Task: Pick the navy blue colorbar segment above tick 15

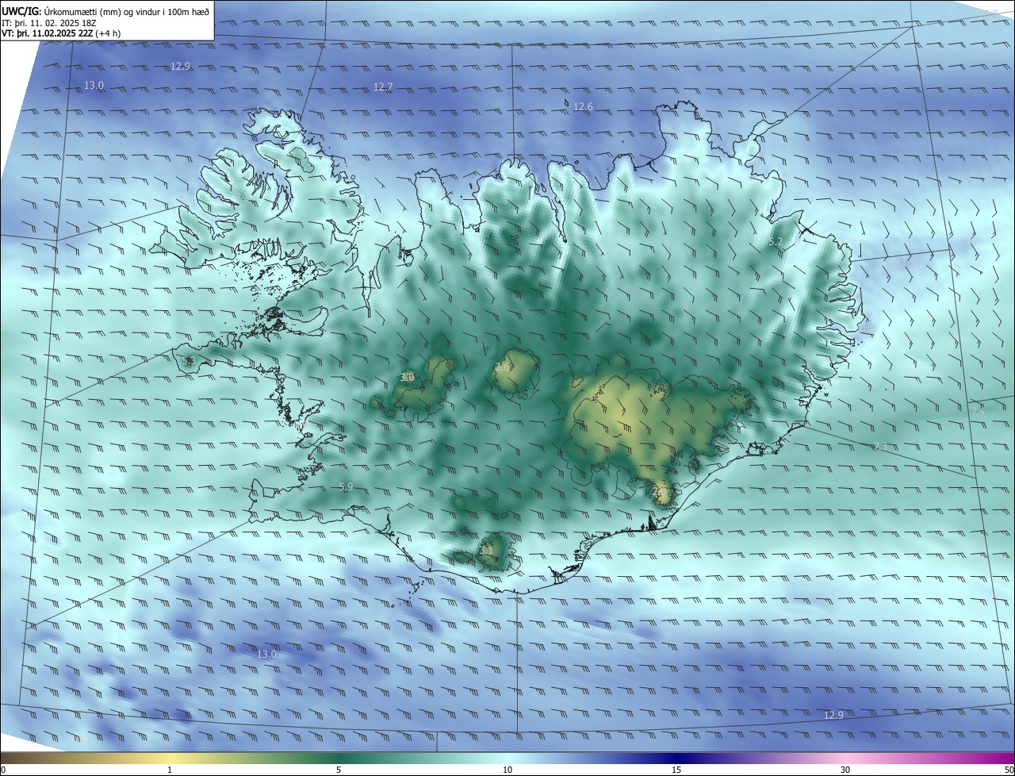Action: 676,759
